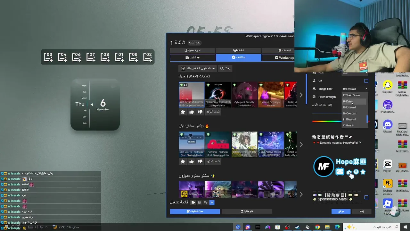The width and height of the screenshot is (410, 231).
Task: Click the star icon under the trending row
Action: (x=183, y=161)
